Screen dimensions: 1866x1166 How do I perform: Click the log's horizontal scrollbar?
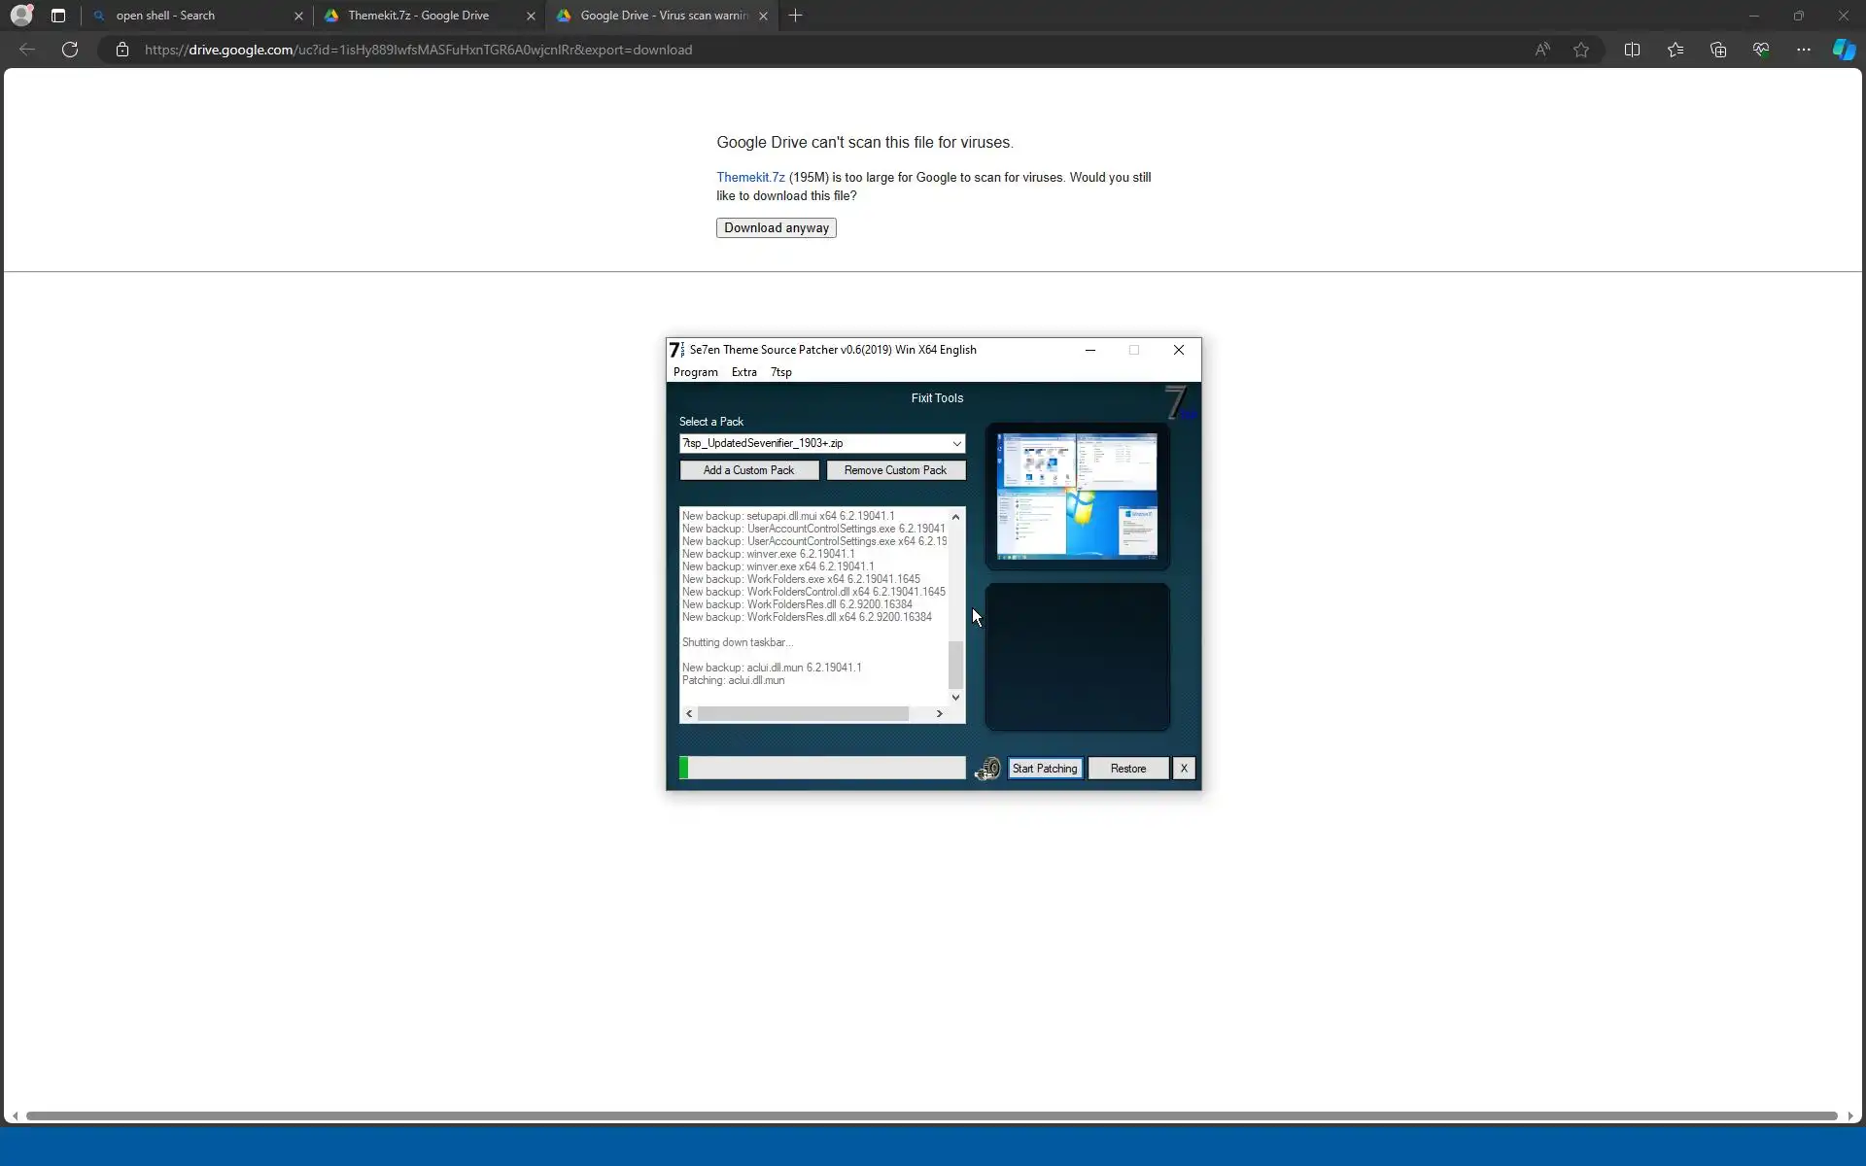click(x=803, y=714)
